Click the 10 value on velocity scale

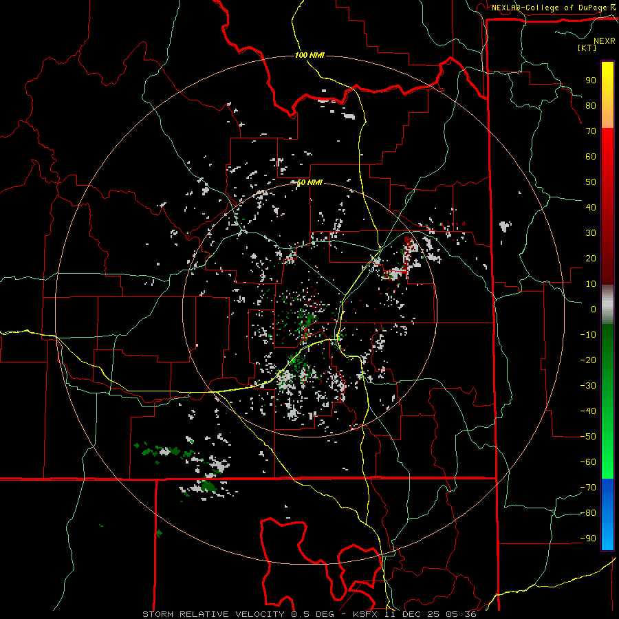pyautogui.click(x=591, y=284)
